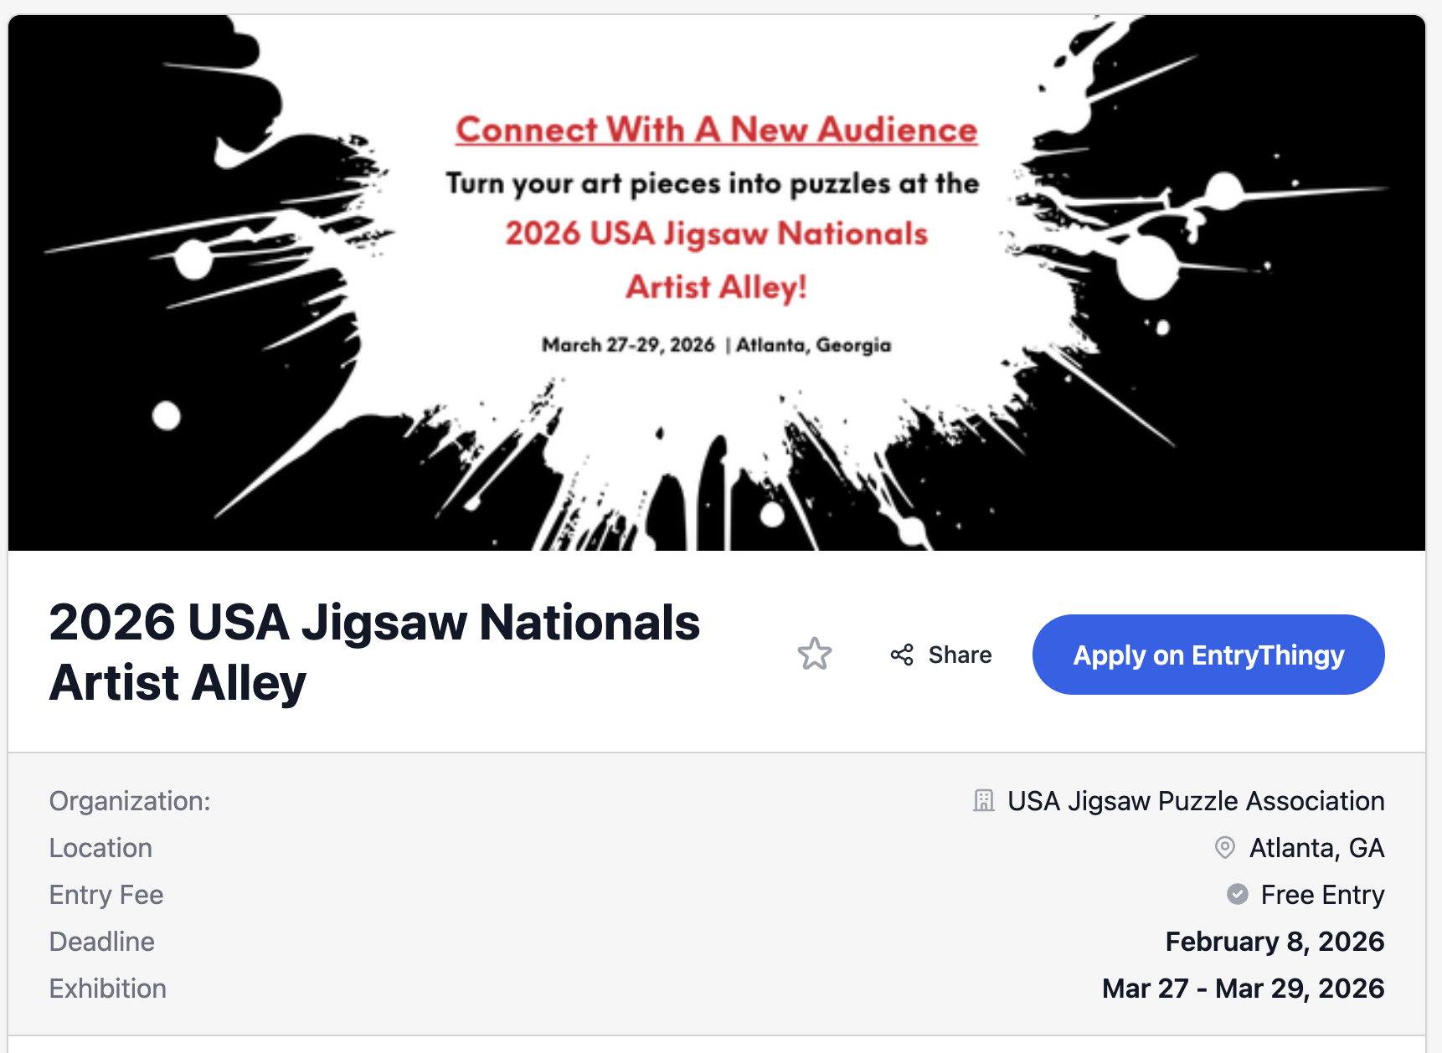1442x1053 pixels.
Task: Click the Mar 27 - Mar 29, 2026 exhibition dates
Action: pos(1243,989)
